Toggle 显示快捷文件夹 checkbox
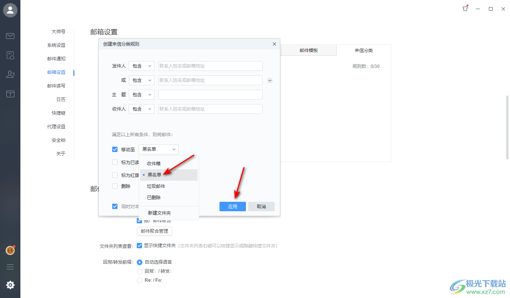Screen dimensions: 510x298 coord(139,245)
